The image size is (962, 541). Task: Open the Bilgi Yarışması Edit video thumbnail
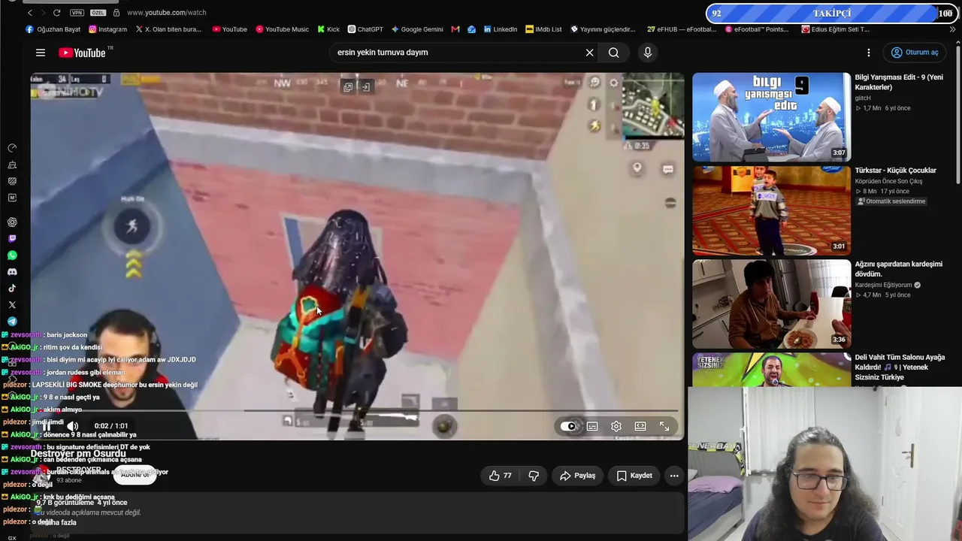(x=771, y=117)
